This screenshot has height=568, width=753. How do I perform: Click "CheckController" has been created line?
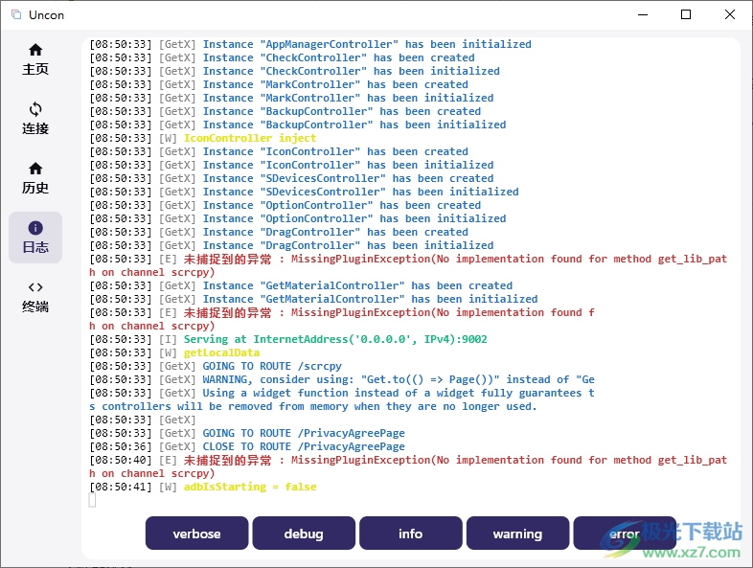pos(282,57)
